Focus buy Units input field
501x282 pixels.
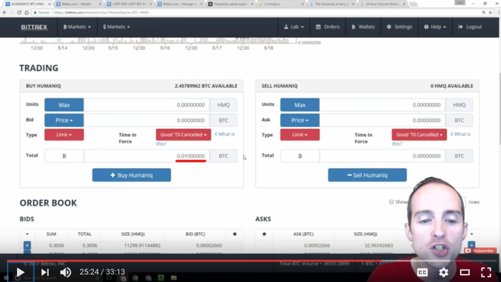pos(146,105)
